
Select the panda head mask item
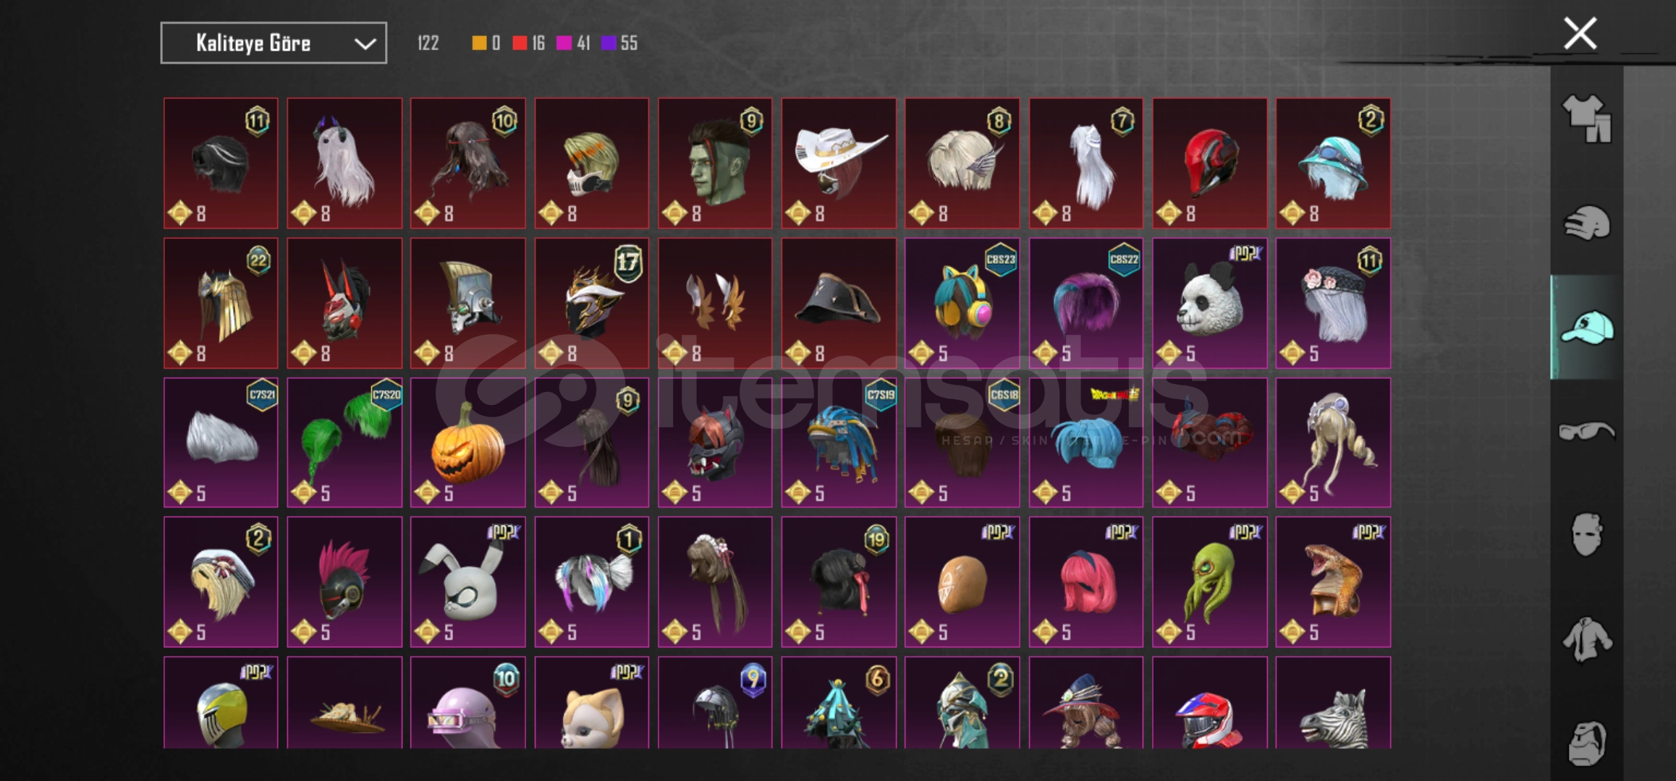1209,303
